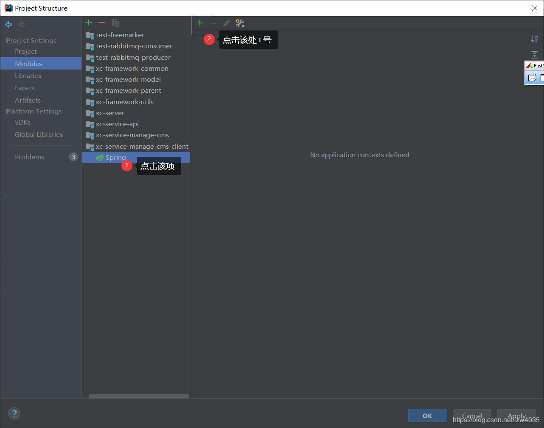
Task: Click the open-file icon on floating toolbar
Action: pos(532,78)
